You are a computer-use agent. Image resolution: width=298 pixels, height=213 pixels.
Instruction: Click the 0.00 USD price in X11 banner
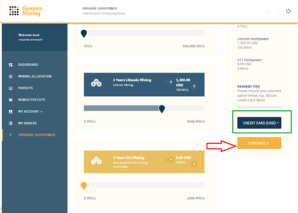pyautogui.click(x=183, y=158)
